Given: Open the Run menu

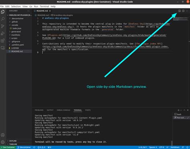Looking at the screenshot, I should [36, 6].
